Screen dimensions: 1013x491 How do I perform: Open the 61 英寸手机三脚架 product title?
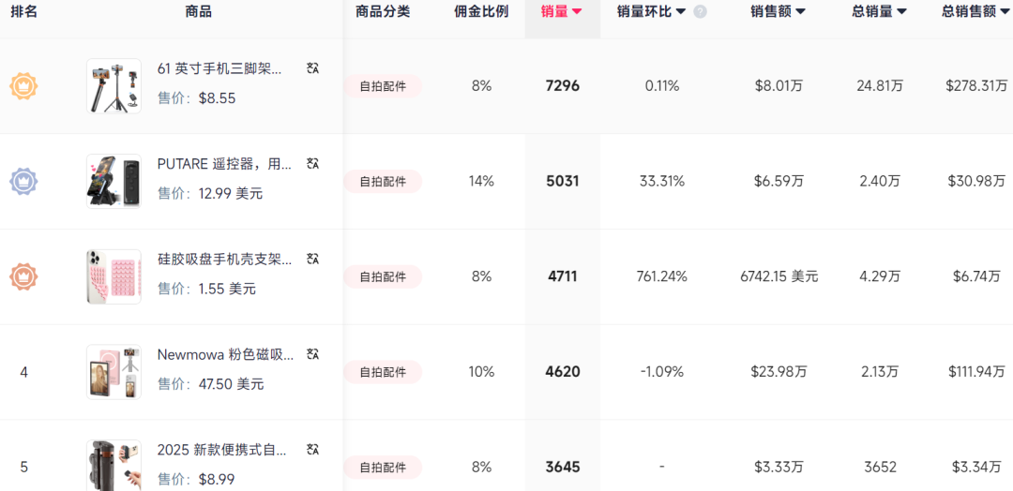click(219, 69)
